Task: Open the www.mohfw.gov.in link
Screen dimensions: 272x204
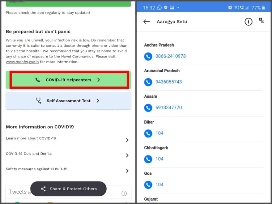Action: [x=22, y=62]
